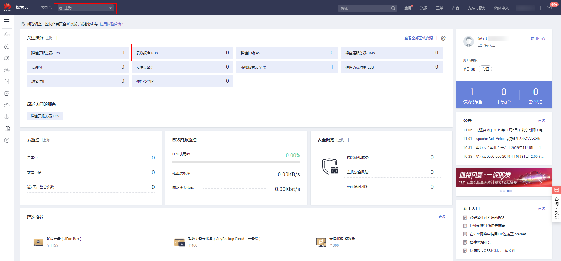561x261 pixels.
Task: Click the first cloud server sidebar icon
Action: (7, 35)
